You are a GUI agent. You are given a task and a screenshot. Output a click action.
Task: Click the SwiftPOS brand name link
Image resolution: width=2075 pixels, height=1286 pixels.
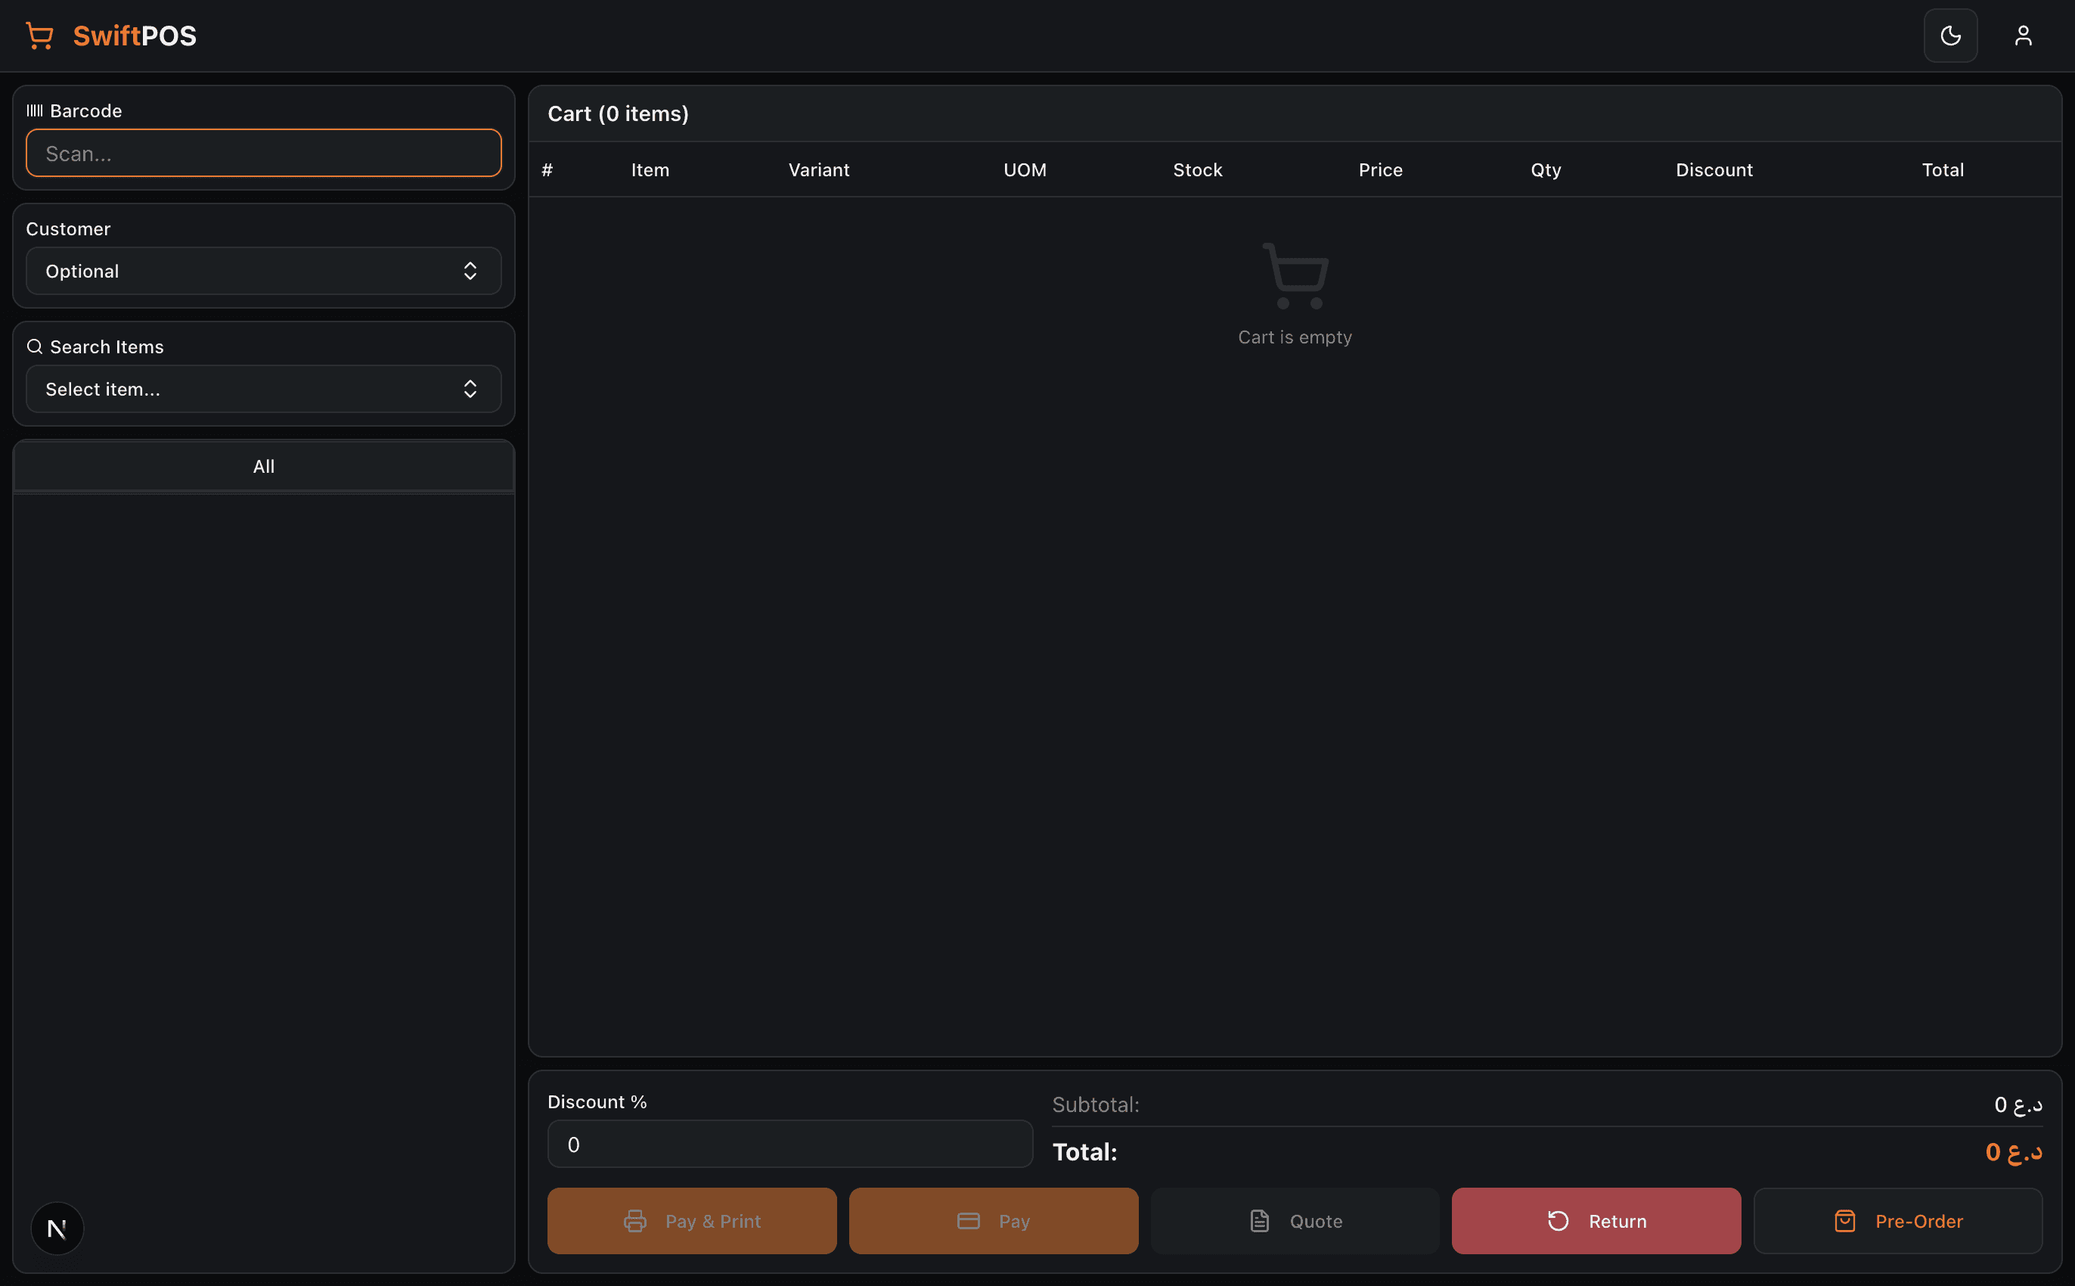coord(135,36)
